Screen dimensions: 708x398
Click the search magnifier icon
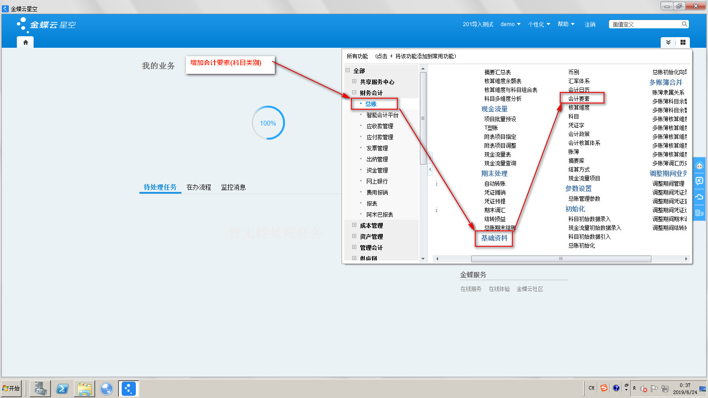click(685, 24)
